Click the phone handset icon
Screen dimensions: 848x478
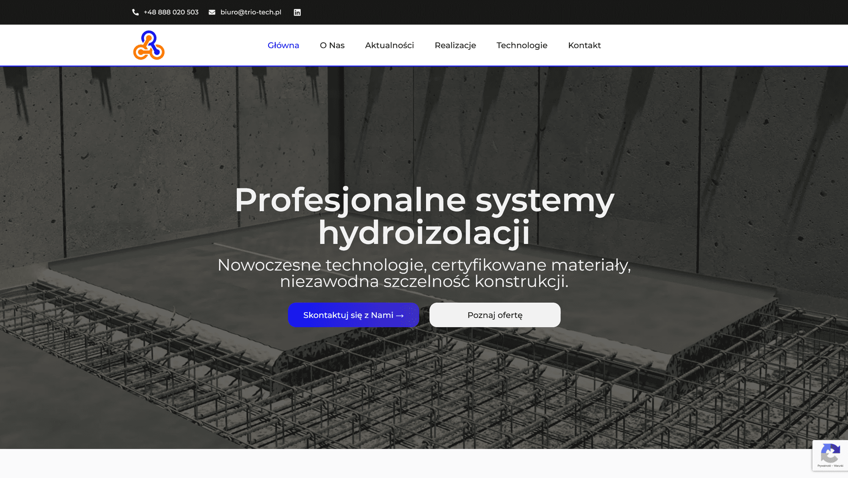coord(135,12)
